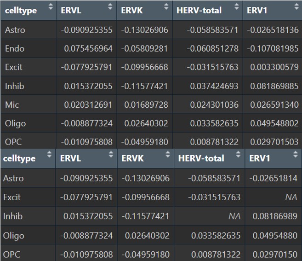The width and height of the screenshot is (302, 261).
Task: Click the cell showing 0.024301036
Action: pyautogui.click(x=213, y=104)
